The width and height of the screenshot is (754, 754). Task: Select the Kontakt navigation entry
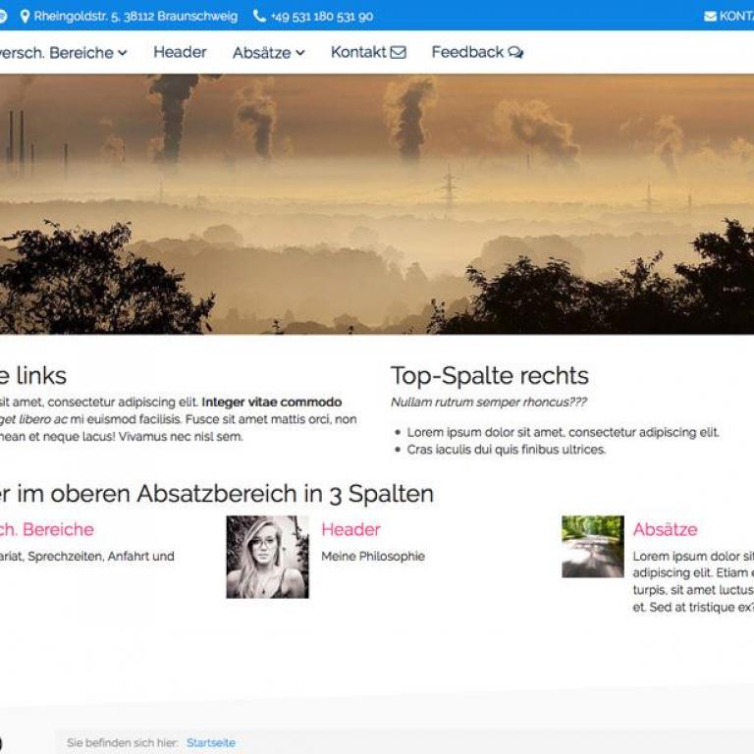coord(358,53)
